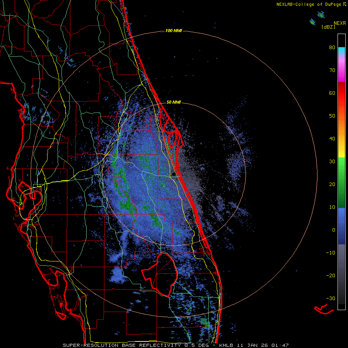Click the NEXLAB-College of DuPage watermark text
Screen dimensions: 348x348
click(309, 4)
